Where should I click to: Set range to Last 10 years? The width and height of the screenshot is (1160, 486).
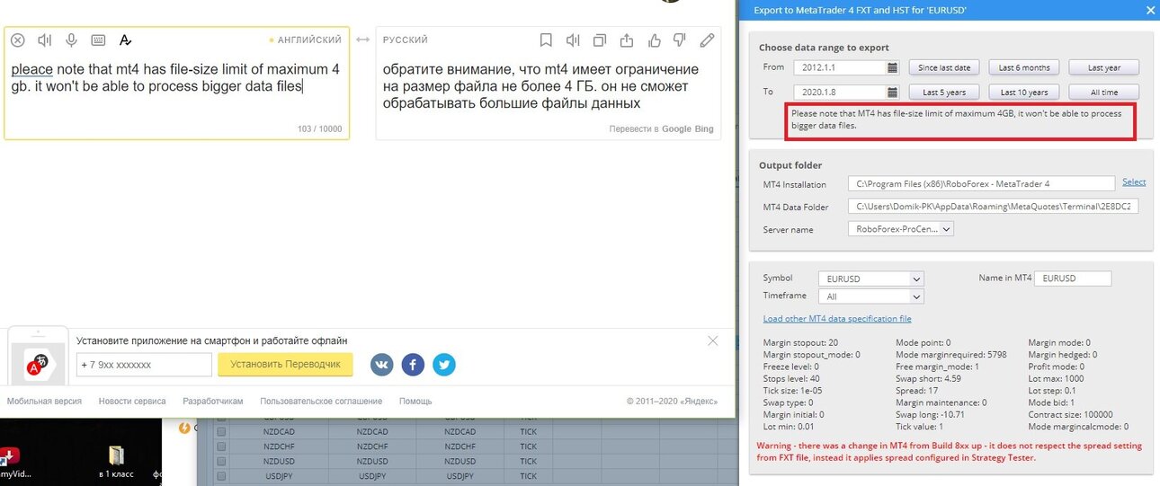click(x=1024, y=92)
